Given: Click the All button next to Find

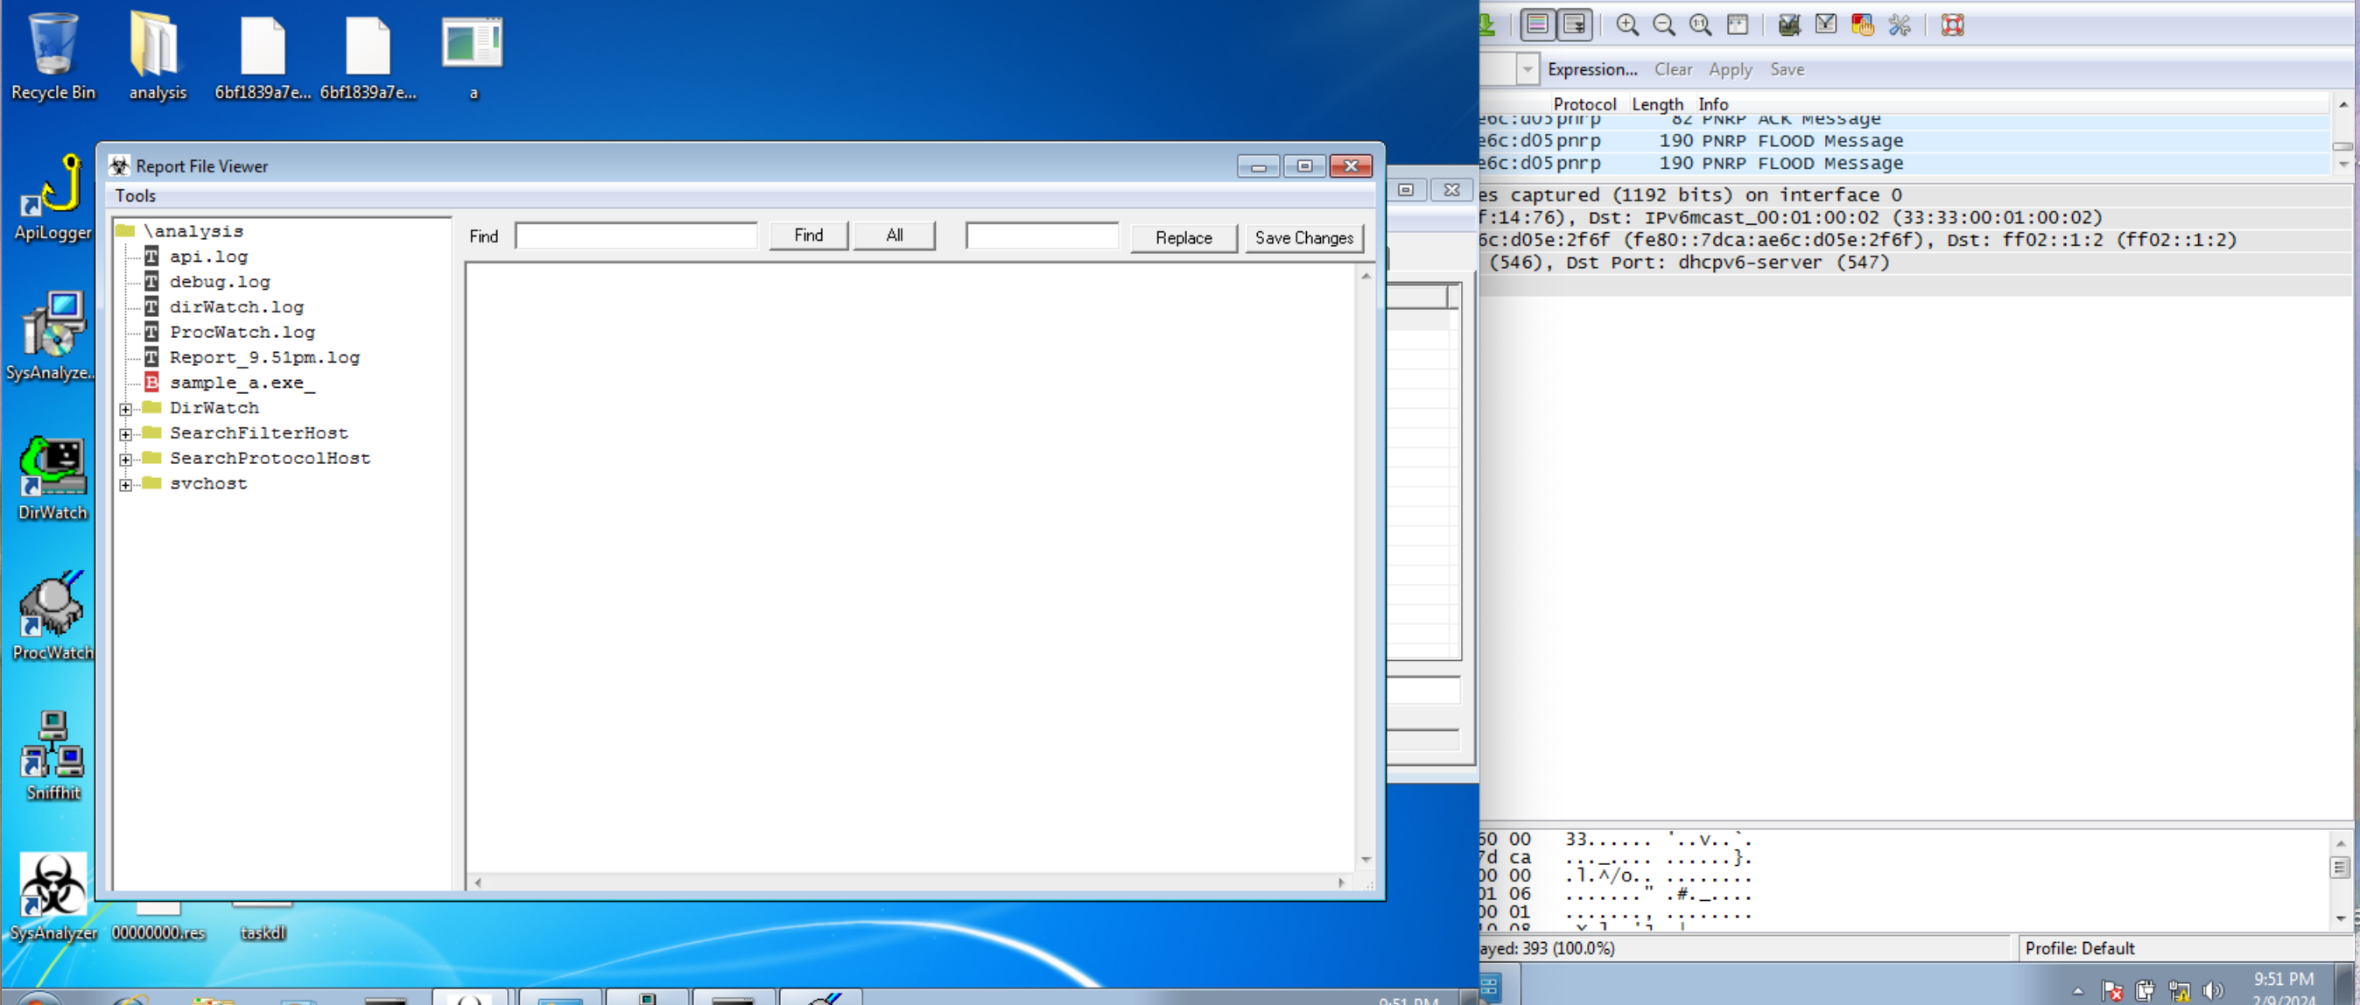Looking at the screenshot, I should [x=894, y=236].
